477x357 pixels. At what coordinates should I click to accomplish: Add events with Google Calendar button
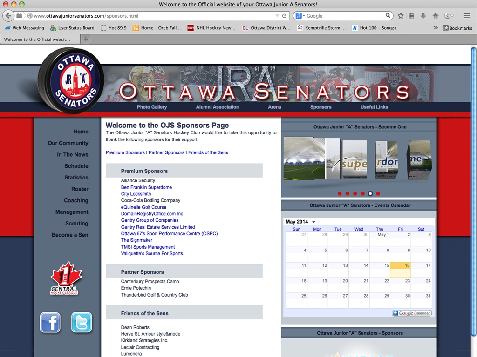[x=412, y=313]
